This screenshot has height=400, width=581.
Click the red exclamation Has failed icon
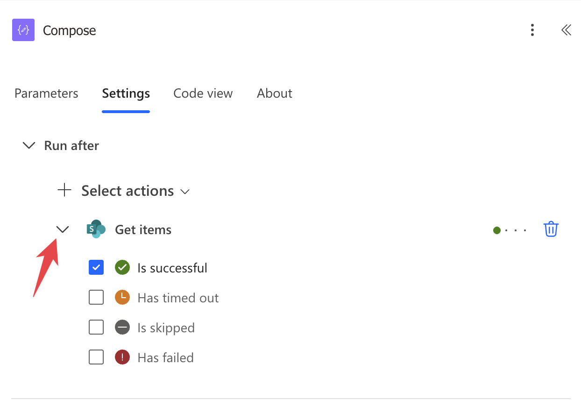coord(122,357)
